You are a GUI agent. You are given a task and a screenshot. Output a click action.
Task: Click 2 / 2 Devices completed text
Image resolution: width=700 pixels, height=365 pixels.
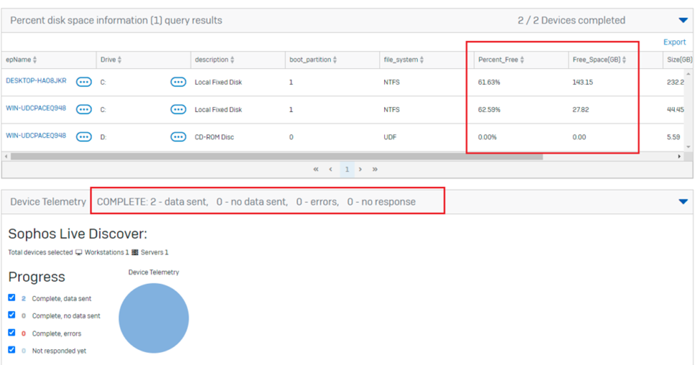coord(571,20)
